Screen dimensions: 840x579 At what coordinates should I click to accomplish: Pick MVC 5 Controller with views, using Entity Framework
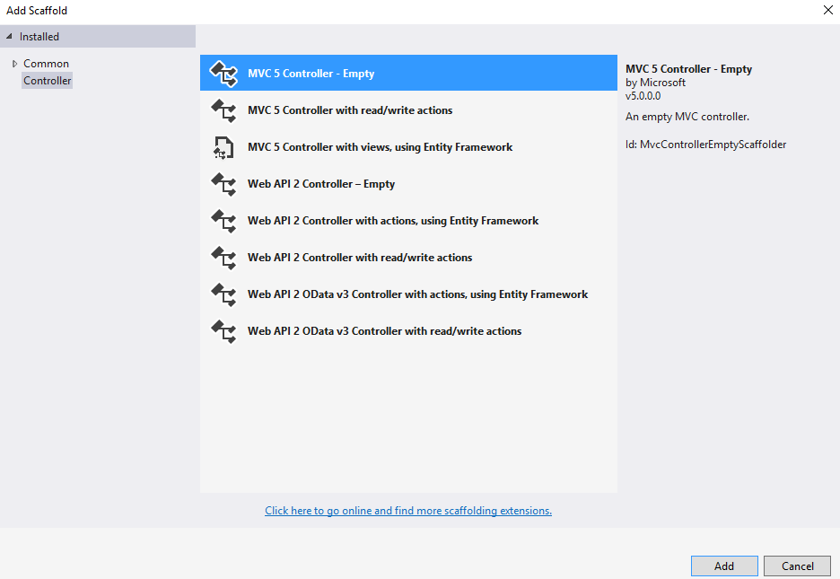[x=380, y=147]
